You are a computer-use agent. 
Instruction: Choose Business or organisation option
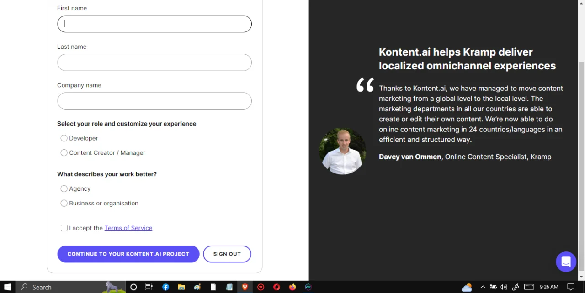coord(64,204)
